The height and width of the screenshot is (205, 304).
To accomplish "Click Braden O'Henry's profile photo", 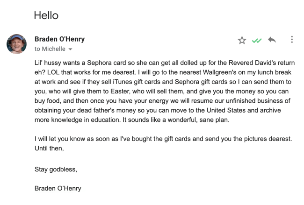I will pos(16,44).
